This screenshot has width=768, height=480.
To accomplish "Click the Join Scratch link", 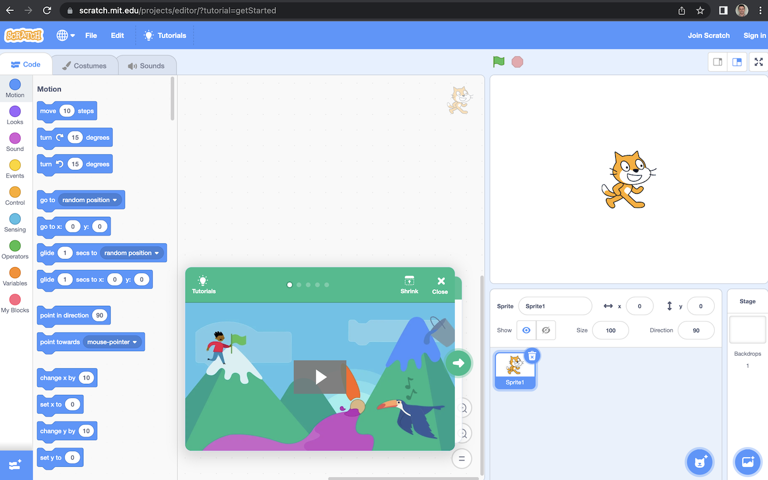I will pyautogui.click(x=708, y=35).
